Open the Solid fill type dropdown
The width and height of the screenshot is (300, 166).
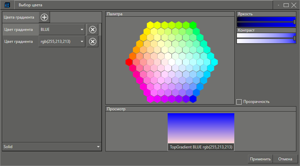52,146
